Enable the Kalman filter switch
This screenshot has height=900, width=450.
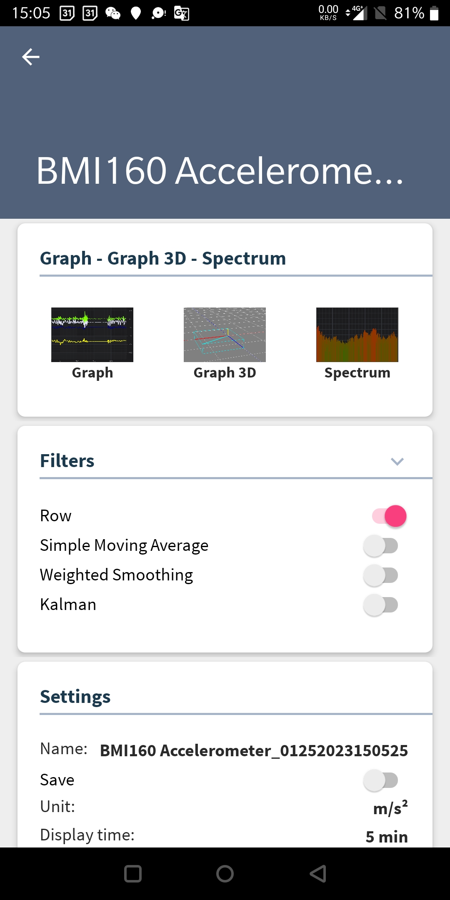pyautogui.click(x=381, y=605)
